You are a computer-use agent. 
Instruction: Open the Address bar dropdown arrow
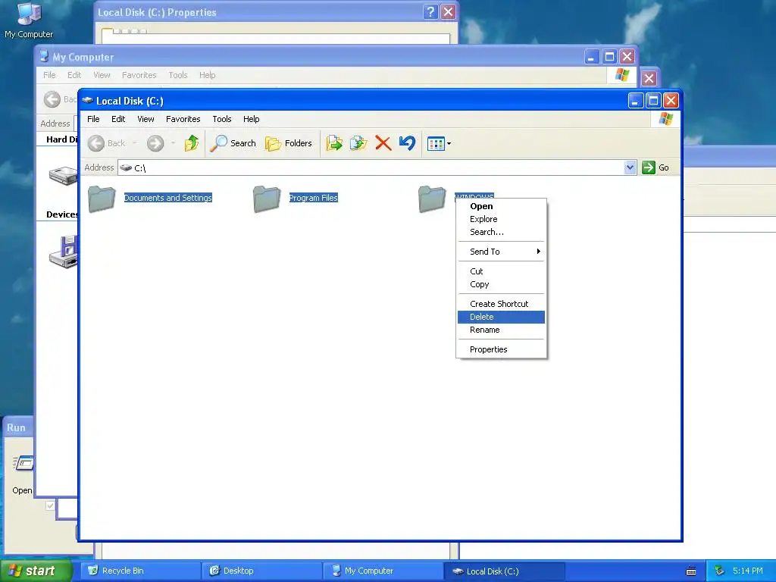coord(630,167)
